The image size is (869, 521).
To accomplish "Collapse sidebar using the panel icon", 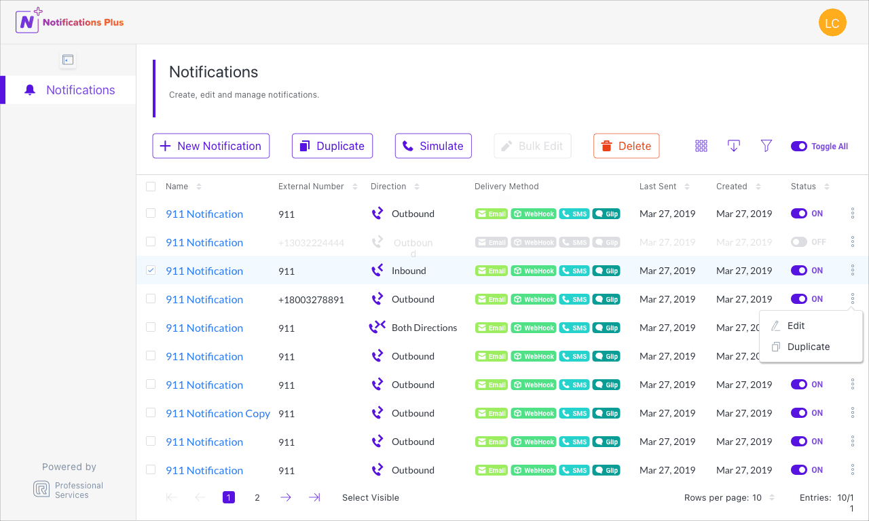I will 67,60.
